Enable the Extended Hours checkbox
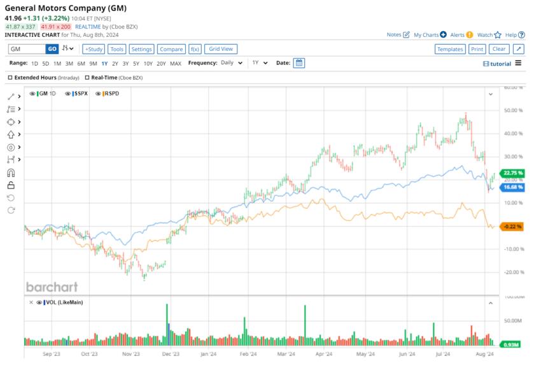Viewport: 555px width, 382px height. (x=10, y=76)
